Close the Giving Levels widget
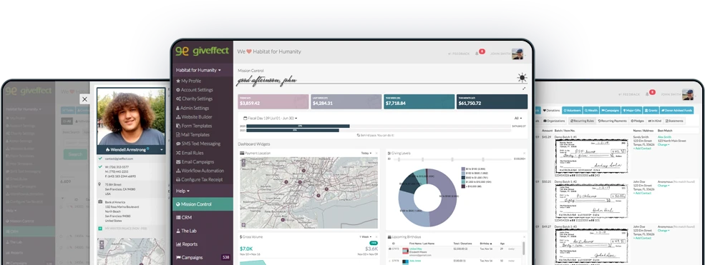Image resolution: width=705 pixels, height=265 pixels. pos(524,154)
